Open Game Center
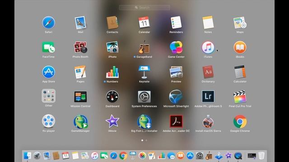Viewport: 289px width, 162px height. click(x=176, y=47)
